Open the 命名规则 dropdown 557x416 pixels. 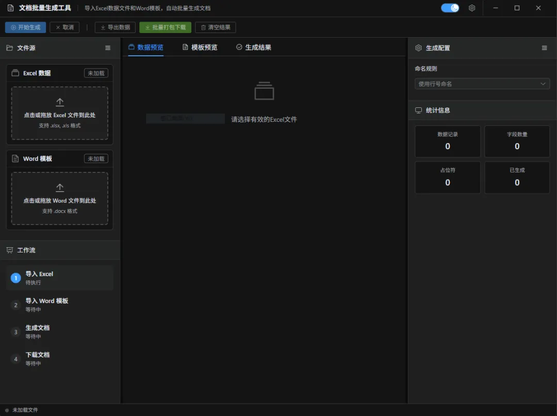[482, 84]
